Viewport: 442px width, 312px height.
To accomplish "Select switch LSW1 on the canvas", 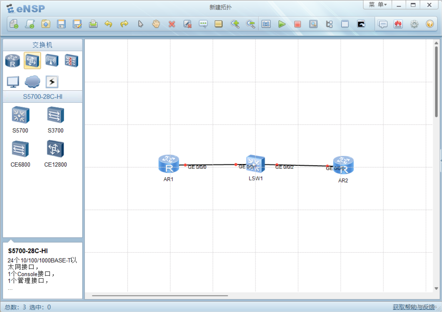I will 256,164.
